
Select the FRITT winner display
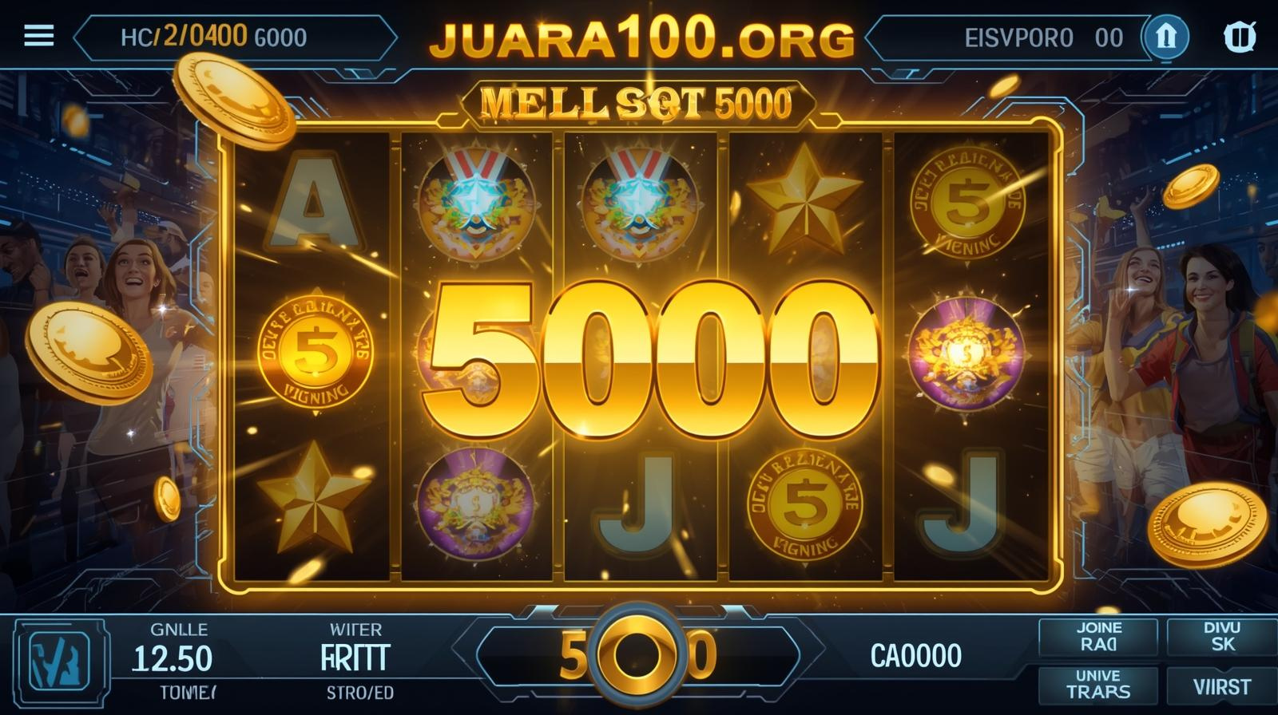pyautogui.click(x=355, y=658)
